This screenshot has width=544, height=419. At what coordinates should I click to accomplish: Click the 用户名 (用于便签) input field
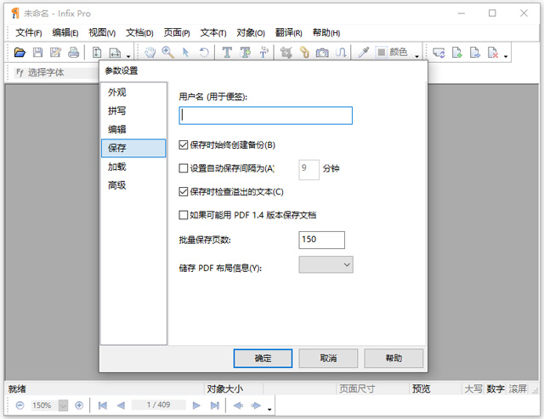coord(266,116)
